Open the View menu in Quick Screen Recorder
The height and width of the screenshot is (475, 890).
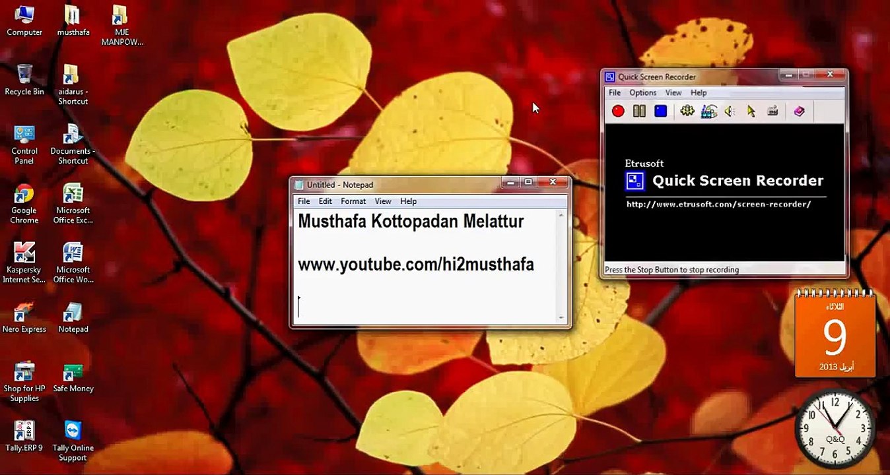673,93
